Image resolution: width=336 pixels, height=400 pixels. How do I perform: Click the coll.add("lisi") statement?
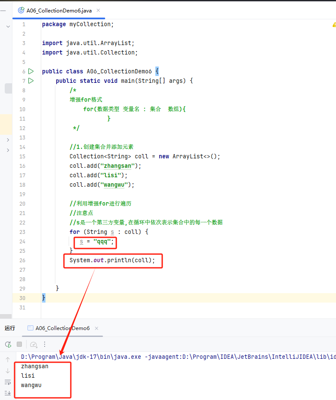pyautogui.click(x=98, y=175)
